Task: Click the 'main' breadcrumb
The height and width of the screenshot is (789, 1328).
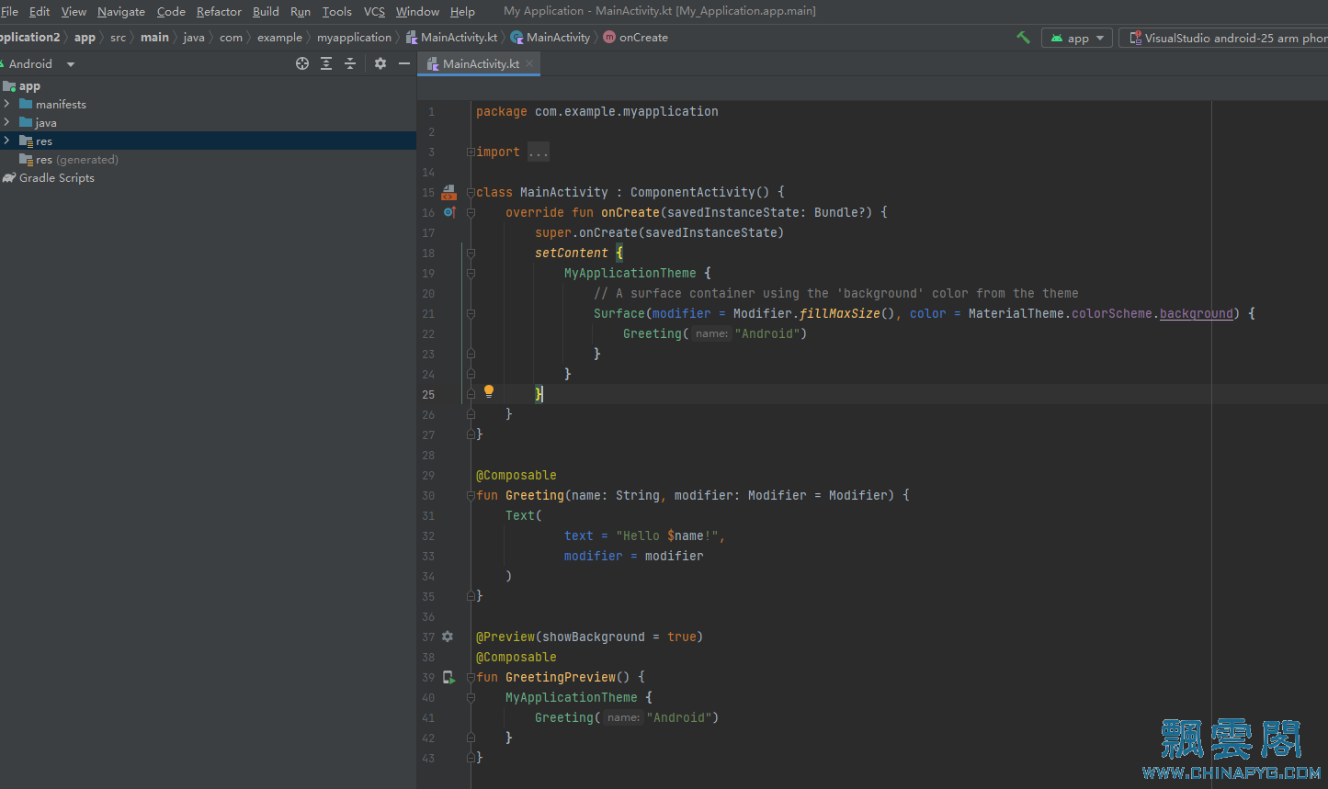Action: point(154,38)
